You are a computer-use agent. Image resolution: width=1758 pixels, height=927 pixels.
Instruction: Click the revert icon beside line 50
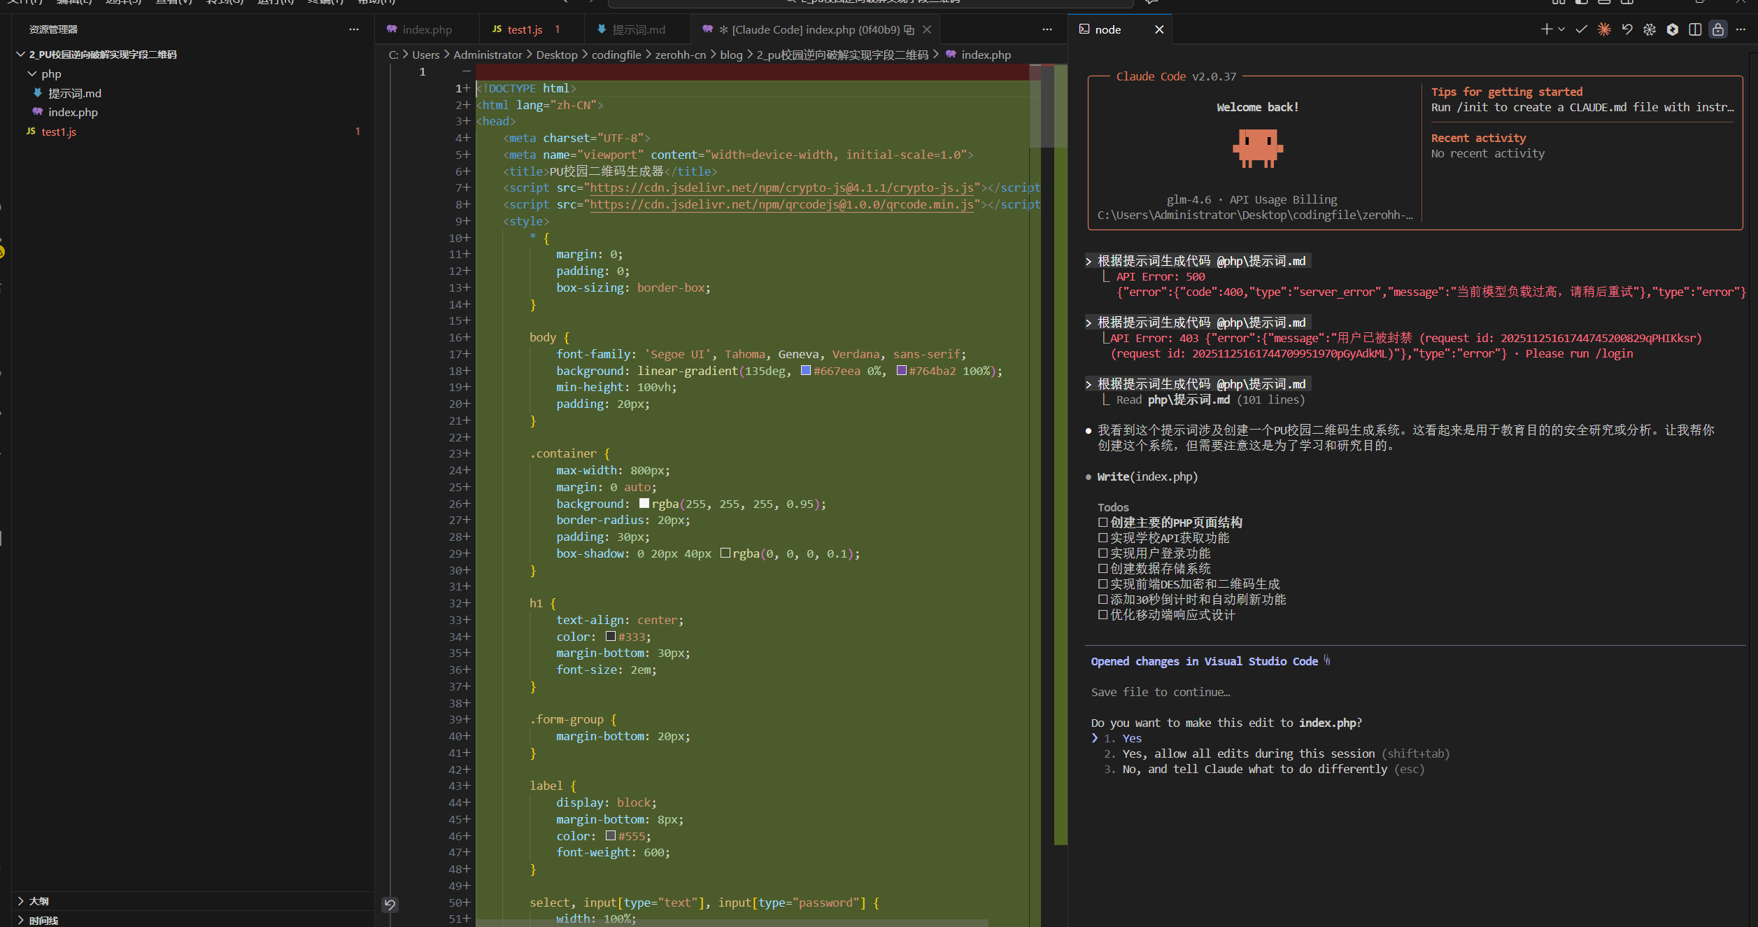(x=390, y=905)
